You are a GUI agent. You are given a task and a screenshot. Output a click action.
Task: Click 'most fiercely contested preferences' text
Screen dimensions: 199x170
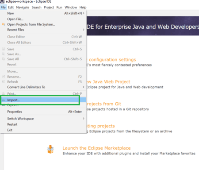[x=119, y=65]
